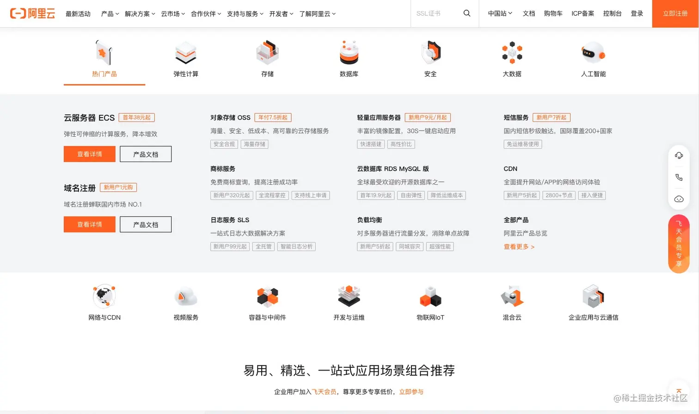Open the 商标服务 product title
699x414 pixels.
223,169
